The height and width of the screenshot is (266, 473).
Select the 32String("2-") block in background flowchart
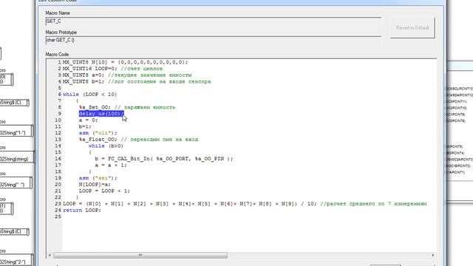coord(16,261)
